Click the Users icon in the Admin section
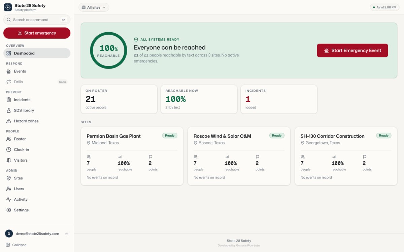 (x=9, y=189)
